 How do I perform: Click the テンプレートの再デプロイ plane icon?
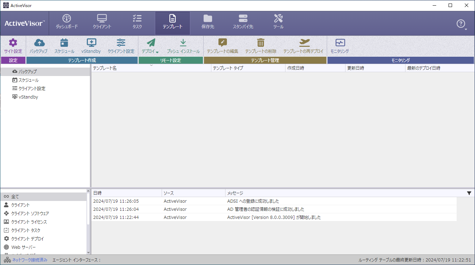(x=304, y=43)
